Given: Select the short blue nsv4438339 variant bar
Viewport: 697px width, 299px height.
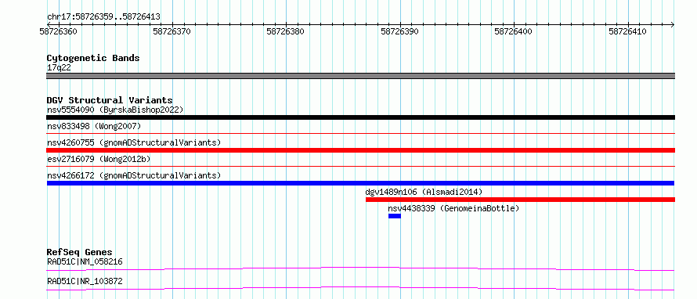Looking at the screenshot, I should pos(394,216).
